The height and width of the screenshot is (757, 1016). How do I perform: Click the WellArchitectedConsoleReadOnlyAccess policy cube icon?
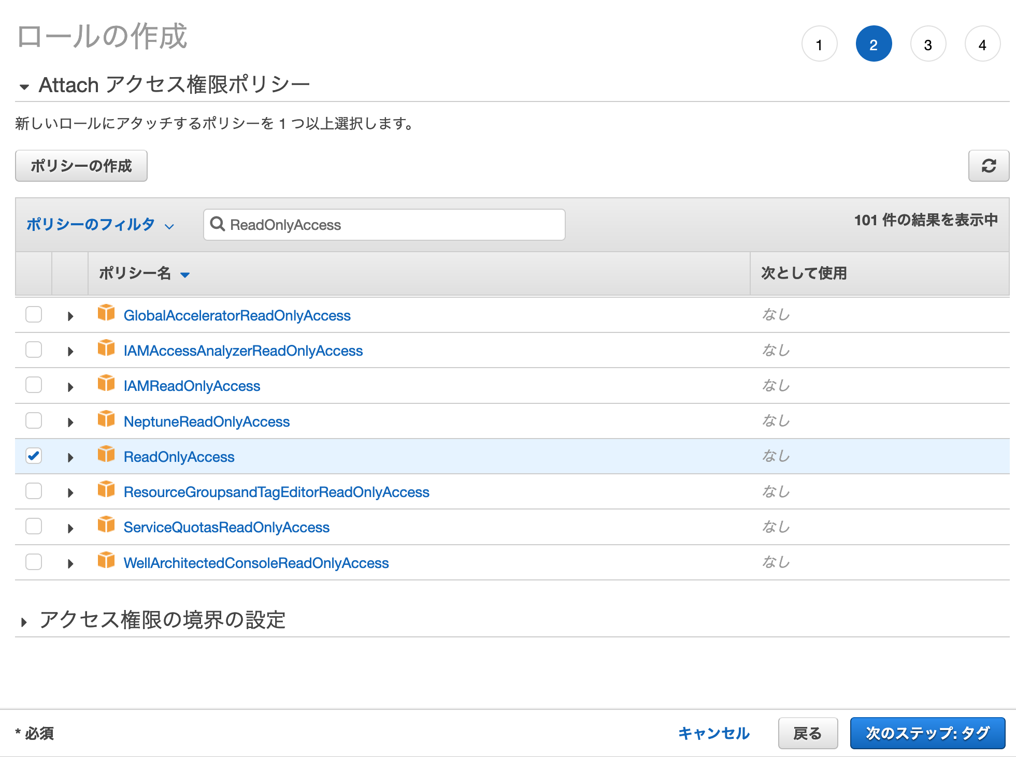(x=106, y=561)
